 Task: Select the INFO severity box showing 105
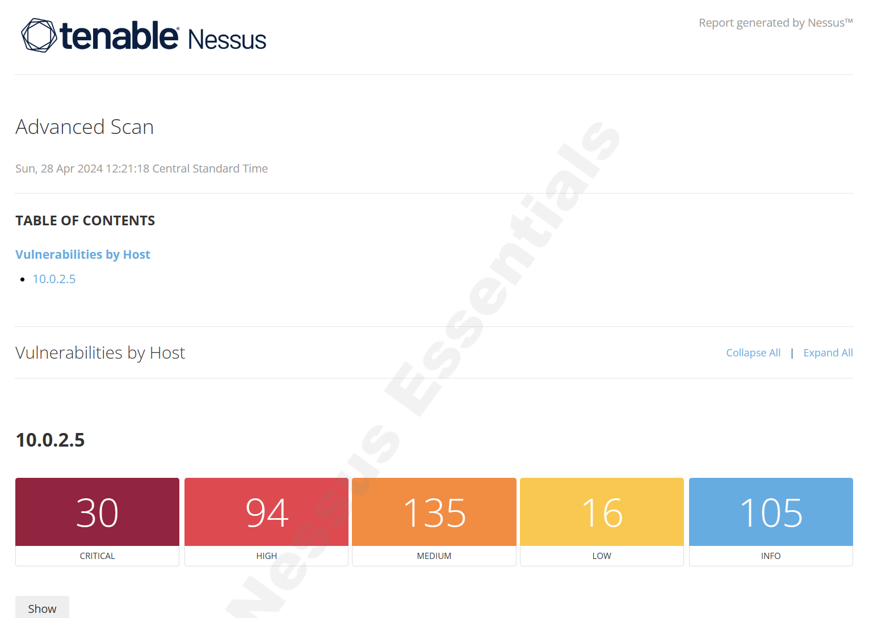(770, 511)
